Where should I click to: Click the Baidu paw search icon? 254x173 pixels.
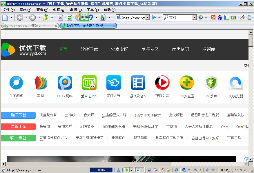(x=220, y=17)
